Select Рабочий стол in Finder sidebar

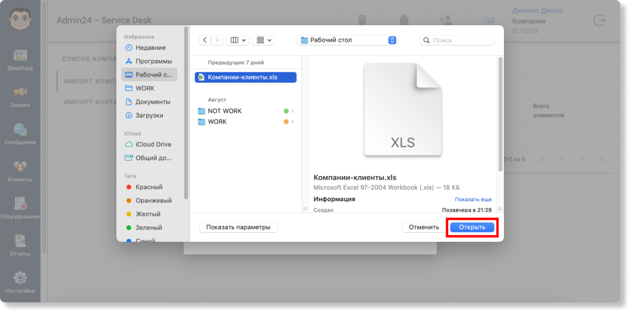(x=149, y=75)
